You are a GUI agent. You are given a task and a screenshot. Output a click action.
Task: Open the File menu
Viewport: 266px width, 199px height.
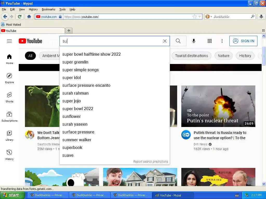tap(4, 9)
